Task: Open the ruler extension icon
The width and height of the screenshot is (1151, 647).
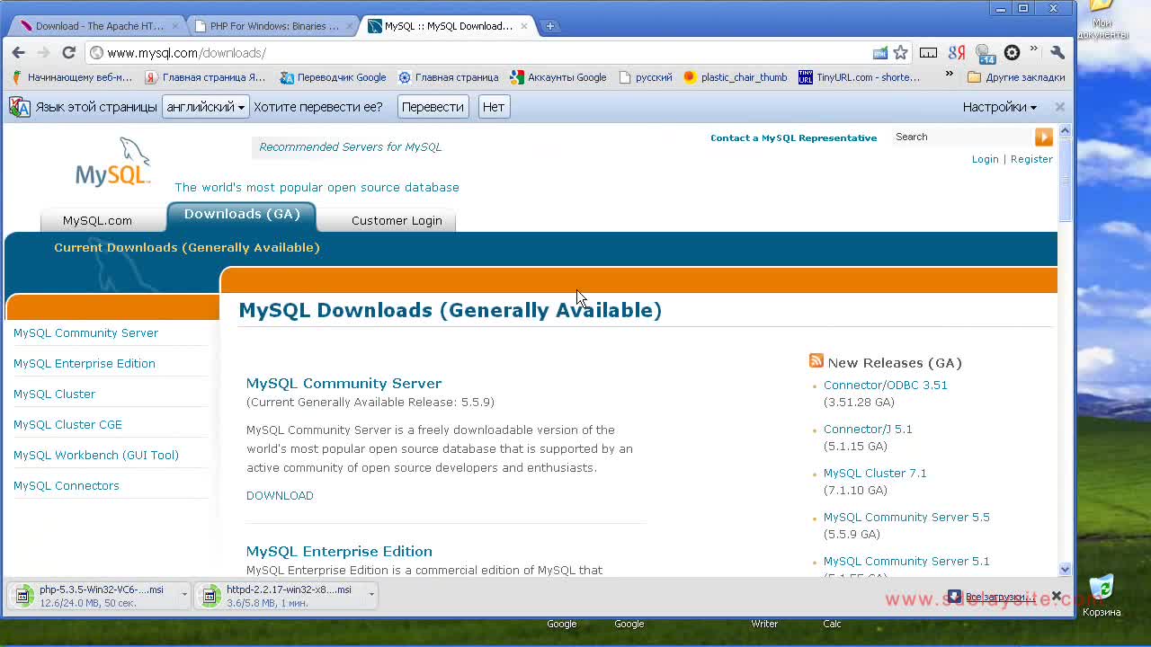Action: pyautogui.click(x=928, y=53)
